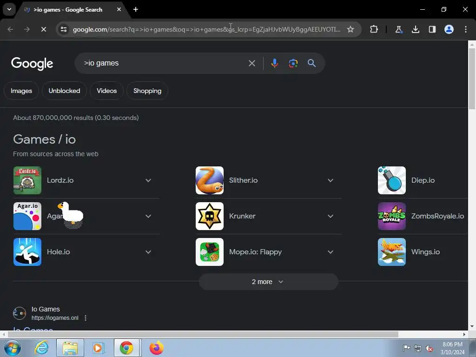Expand the Lordz.io entry chevron
The width and height of the screenshot is (476, 357).
(x=148, y=180)
